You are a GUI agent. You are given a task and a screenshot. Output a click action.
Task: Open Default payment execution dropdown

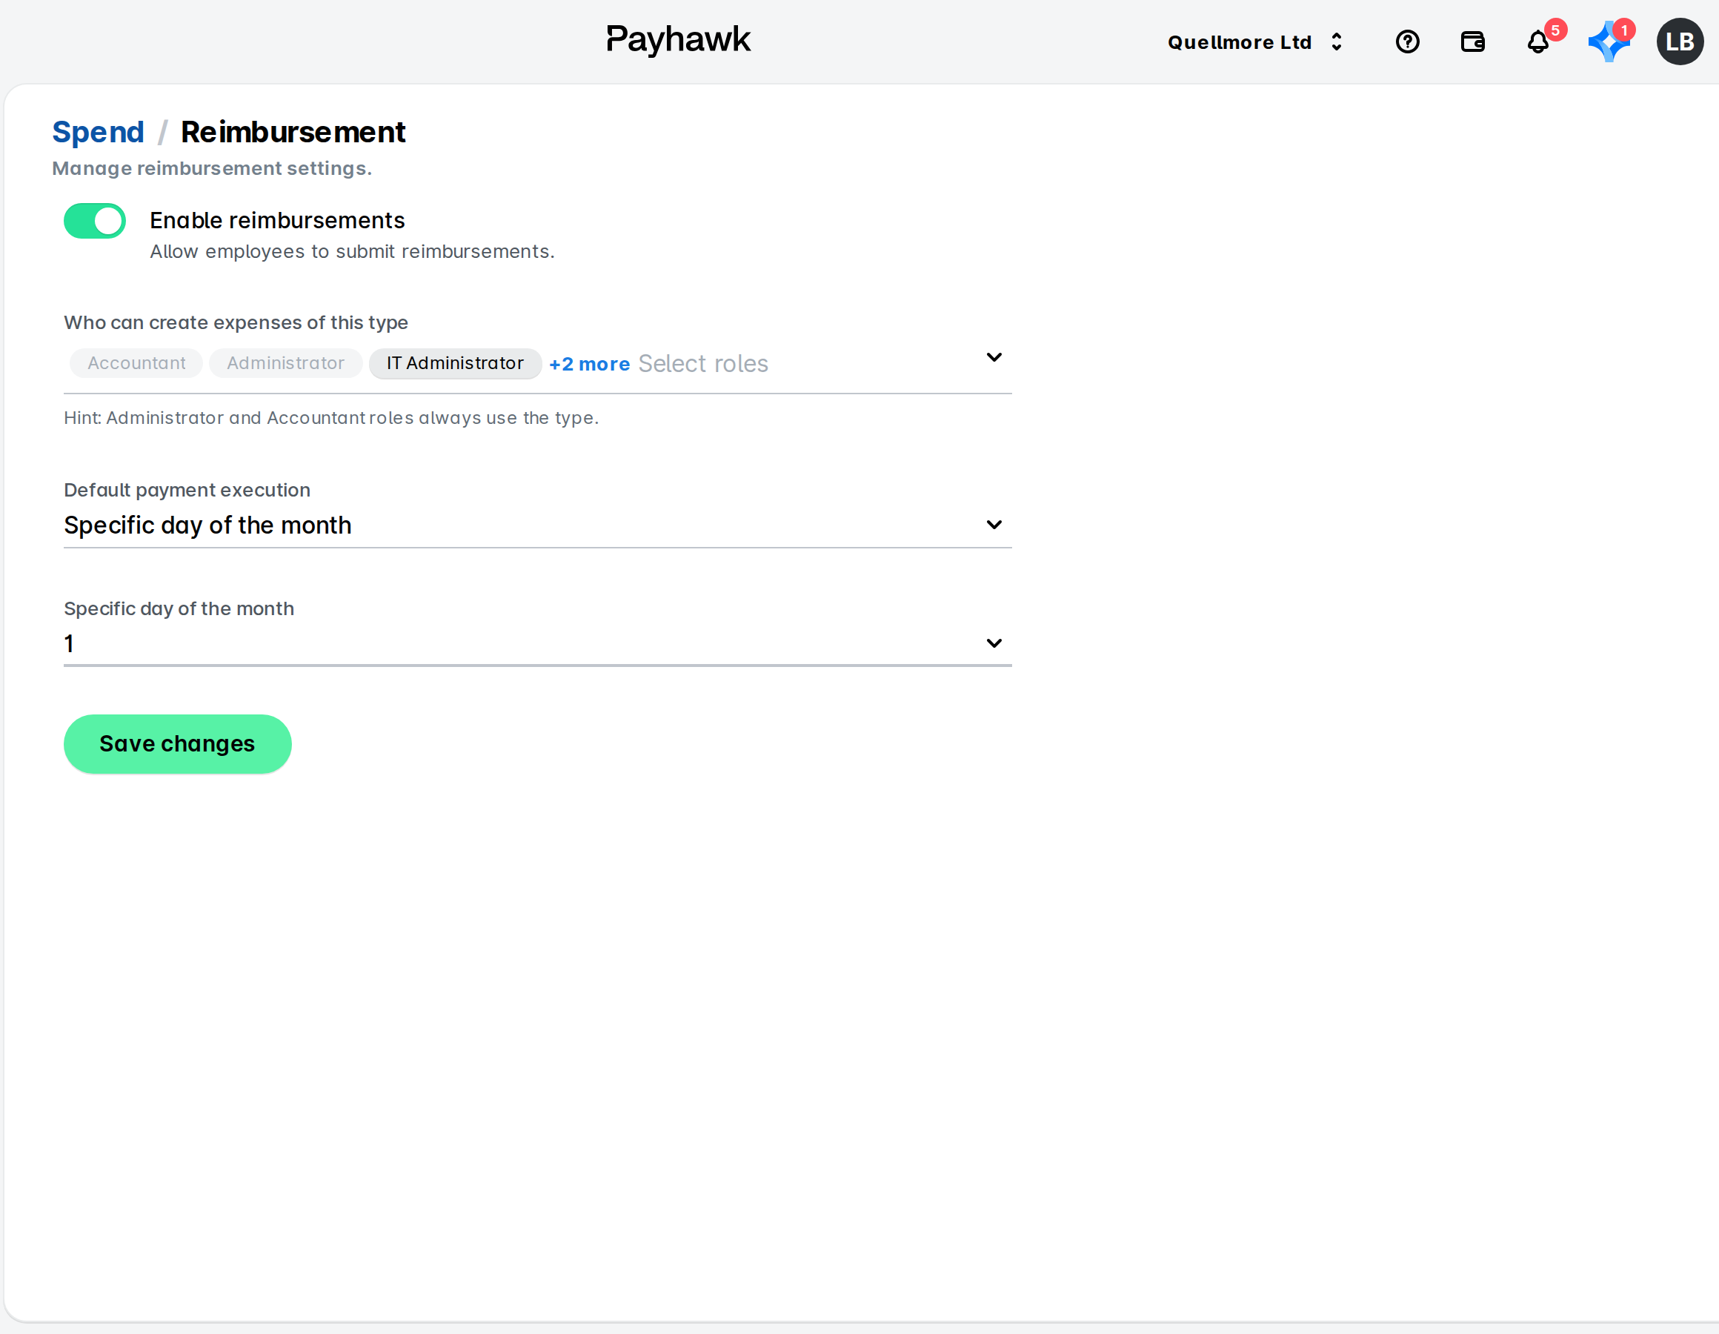(x=538, y=525)
